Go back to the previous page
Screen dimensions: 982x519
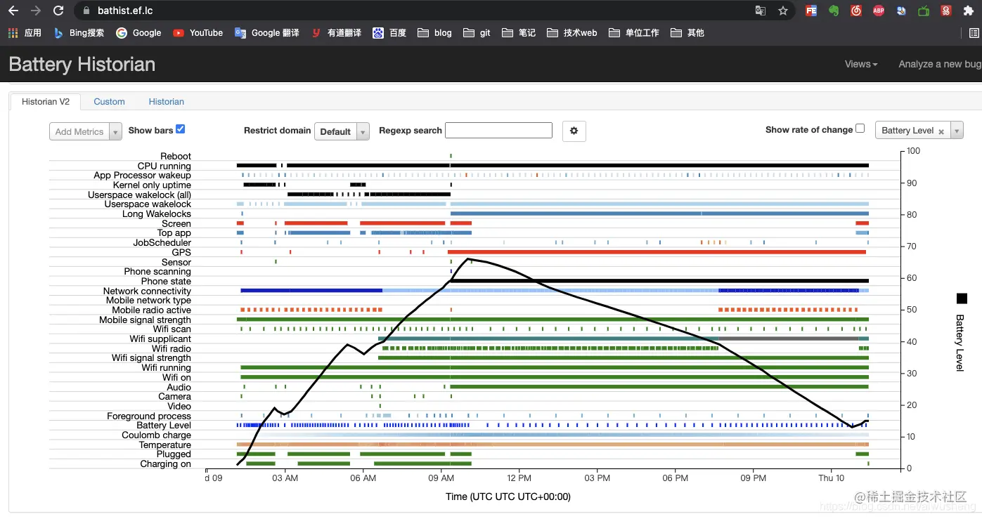[13, 11]
